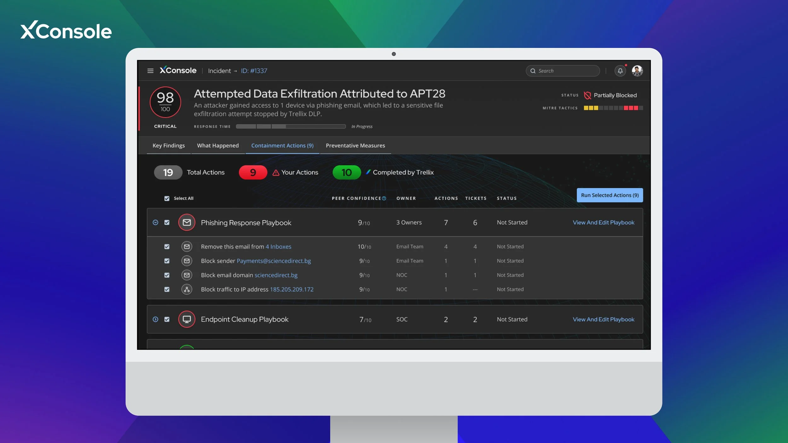The image size is (788, 443).
Task: Click the notification bell icon
Action: pos(620,71)
